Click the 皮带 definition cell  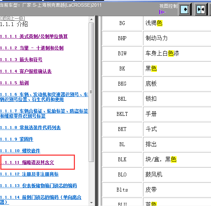click(x=177, y=190)
